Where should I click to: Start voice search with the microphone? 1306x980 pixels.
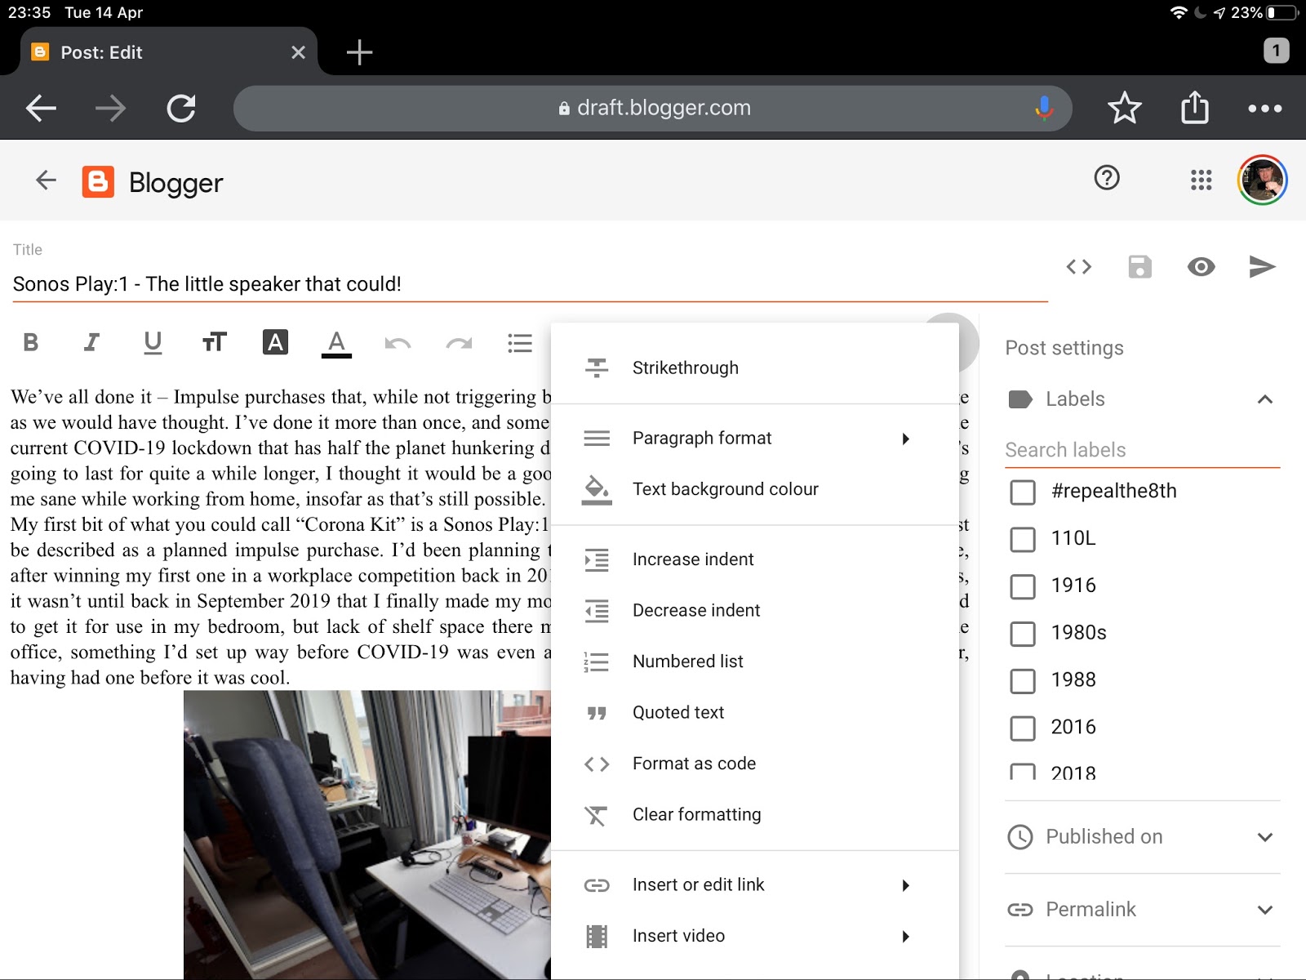point(1044,108)
